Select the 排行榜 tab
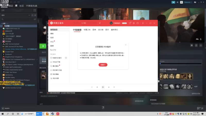The width and height of the screenshot is (206, 116). [101, 30]
